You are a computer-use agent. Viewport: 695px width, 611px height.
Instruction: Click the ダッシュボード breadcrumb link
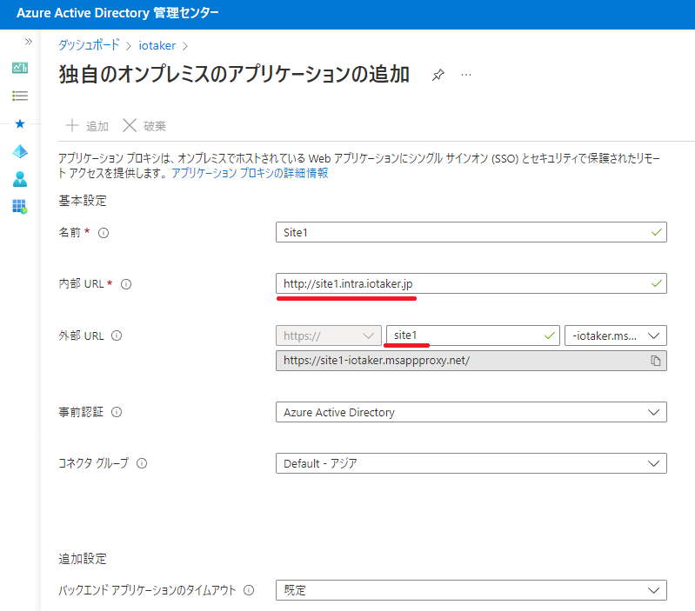(x=88, y=45)
